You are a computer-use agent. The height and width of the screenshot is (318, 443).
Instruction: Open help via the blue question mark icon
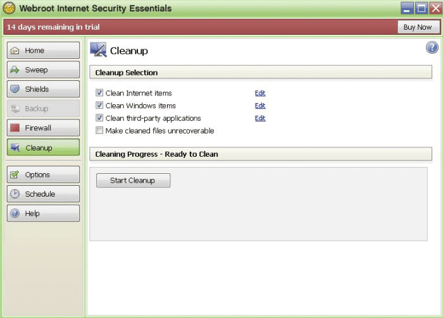[432, 47]
